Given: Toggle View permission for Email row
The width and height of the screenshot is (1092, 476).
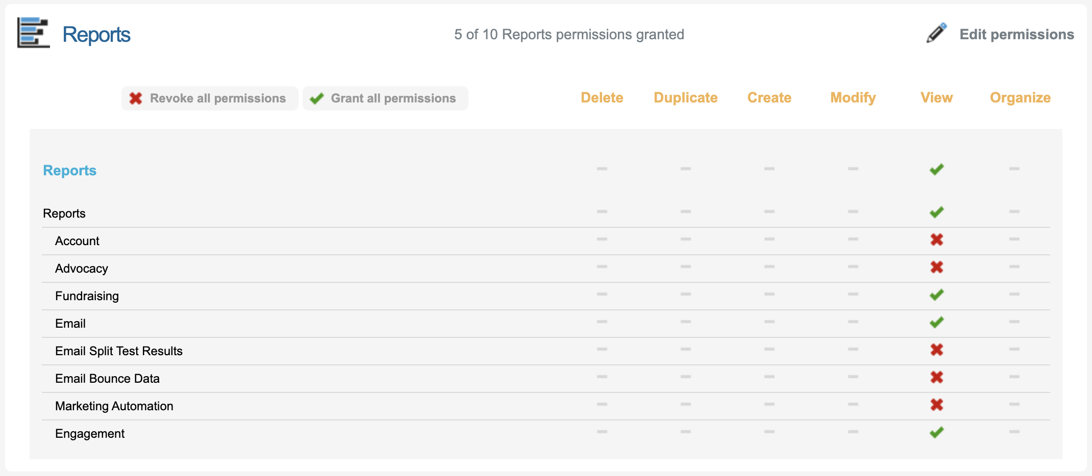Looking at the screenshot, I should (x=936, y=322).
